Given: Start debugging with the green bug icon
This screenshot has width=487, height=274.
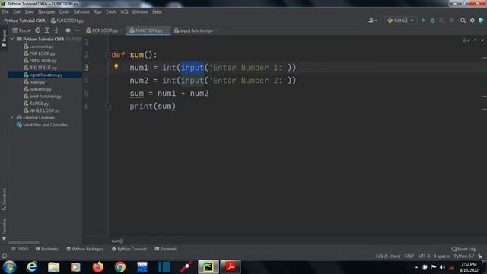Looking at the screenshot, I should click(x=433, y=21).
